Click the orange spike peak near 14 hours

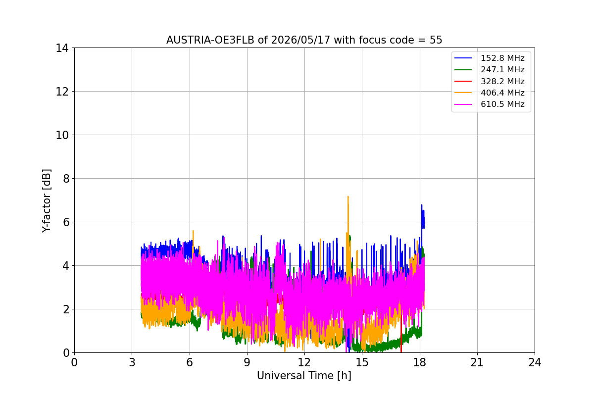click(x=348, y=197)
